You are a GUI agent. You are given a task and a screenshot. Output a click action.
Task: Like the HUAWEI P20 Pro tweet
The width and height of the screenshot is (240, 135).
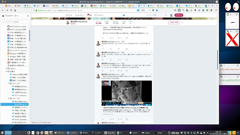pyautogui.click(x=118, y=49)
